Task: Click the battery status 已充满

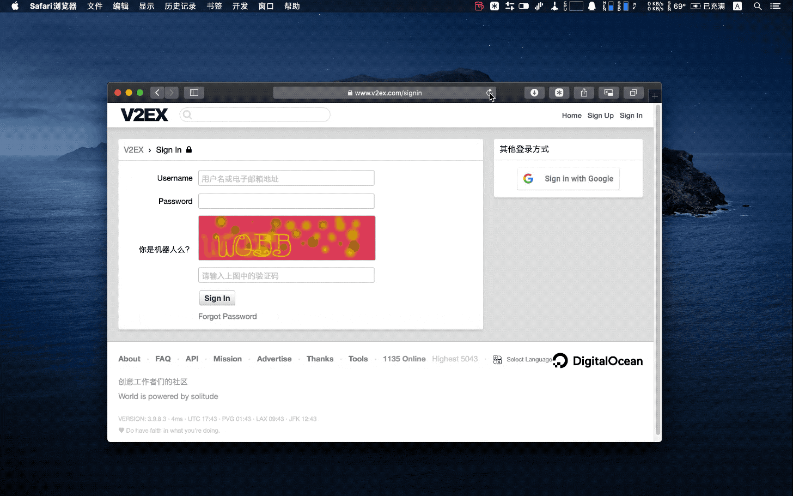Action: (x=707, y=6)
